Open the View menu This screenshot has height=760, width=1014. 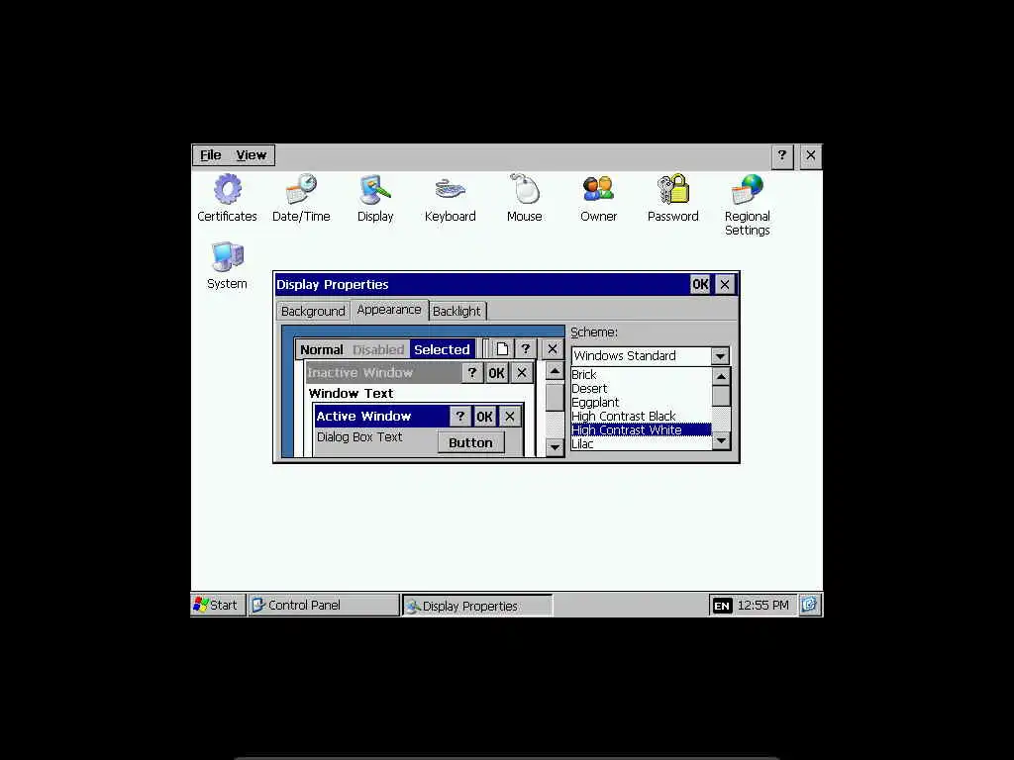(x=251, y=155)
